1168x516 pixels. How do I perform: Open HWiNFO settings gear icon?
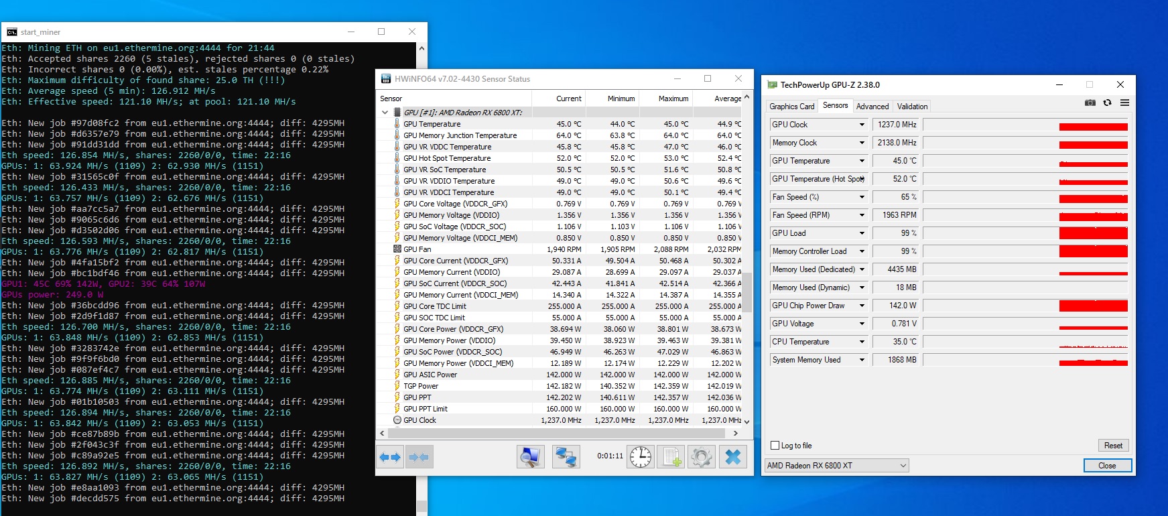[x=702, y=457]
